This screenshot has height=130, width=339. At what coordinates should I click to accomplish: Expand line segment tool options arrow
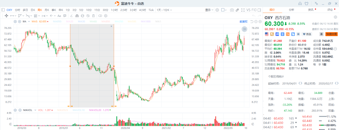pos(15,16)
